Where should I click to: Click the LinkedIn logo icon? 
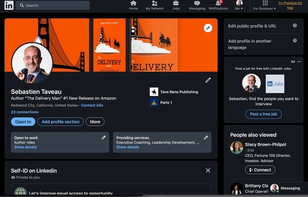pos(9,5)
